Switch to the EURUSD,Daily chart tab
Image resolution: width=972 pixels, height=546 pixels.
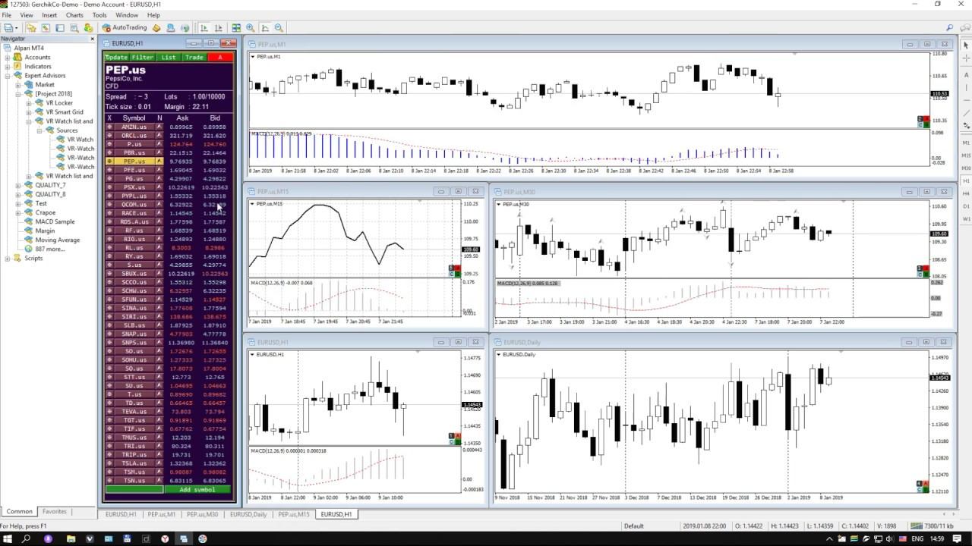point(248,514)
